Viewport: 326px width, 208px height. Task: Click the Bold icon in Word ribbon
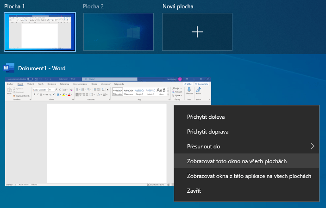click(x=34, y=94)
